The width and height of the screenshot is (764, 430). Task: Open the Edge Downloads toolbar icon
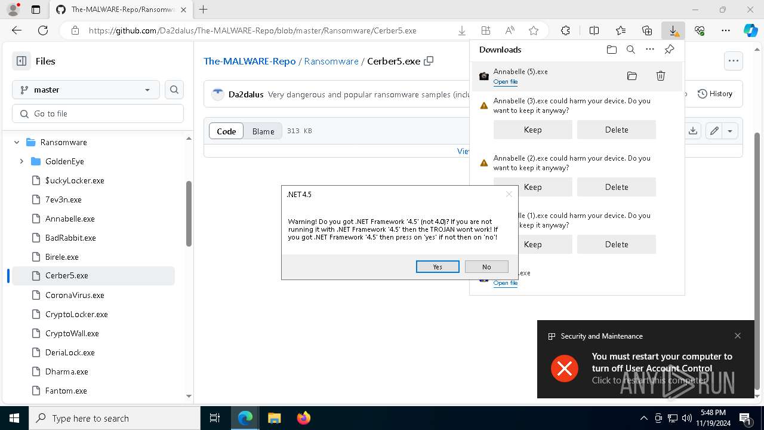[673, 30]
